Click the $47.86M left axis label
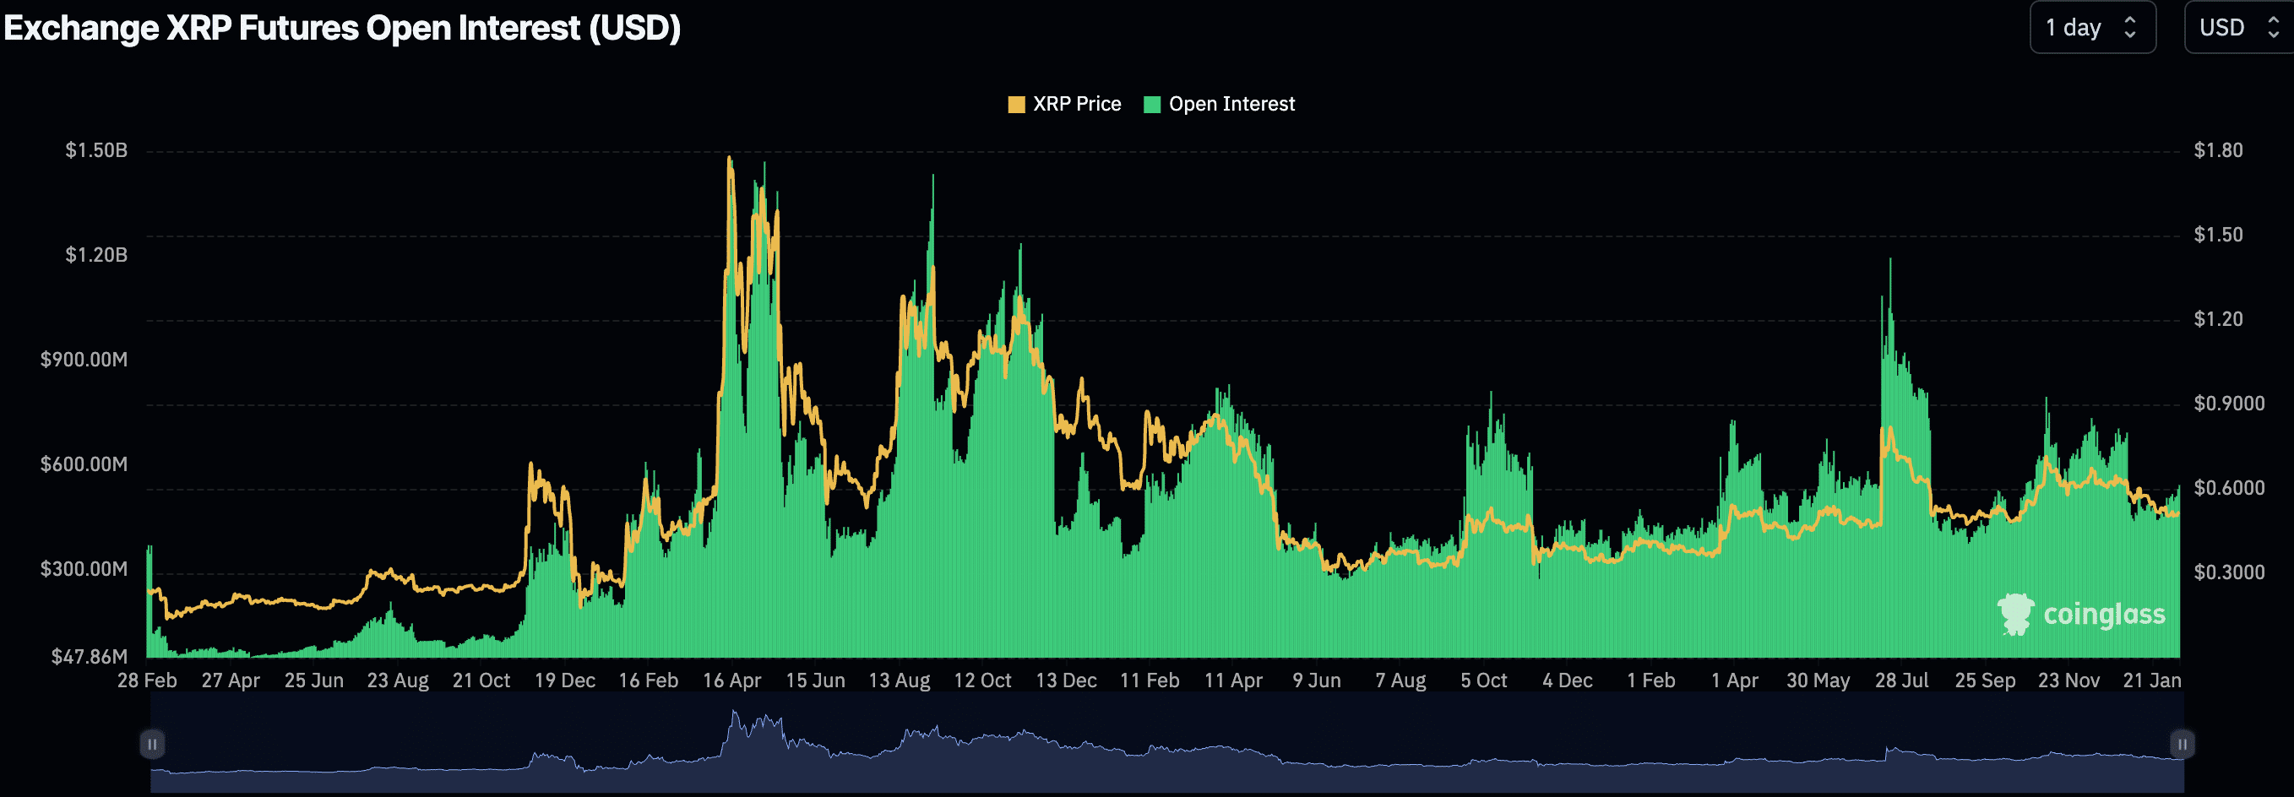Screen dimensions: 2294x797 tap(89, 657)
